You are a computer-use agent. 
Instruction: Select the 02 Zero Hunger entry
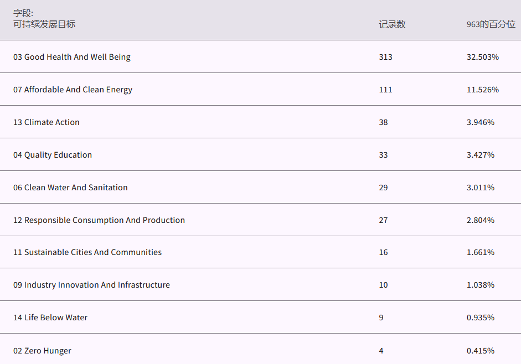pyautogui.click(x=42, y=351)
